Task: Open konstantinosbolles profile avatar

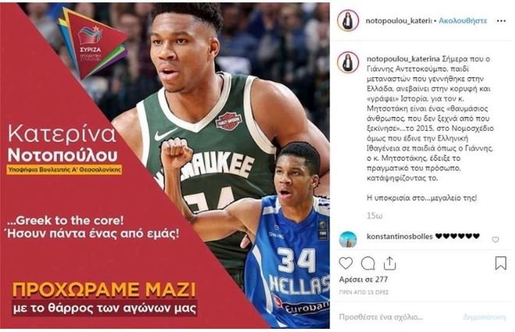Action: [x=348, y=238]
